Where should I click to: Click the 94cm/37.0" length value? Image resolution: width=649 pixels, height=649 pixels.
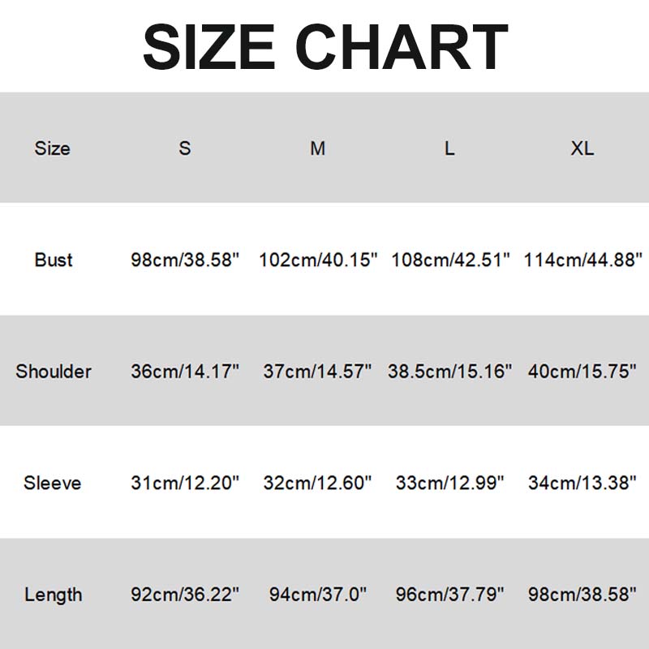click(x=317, y=595)
